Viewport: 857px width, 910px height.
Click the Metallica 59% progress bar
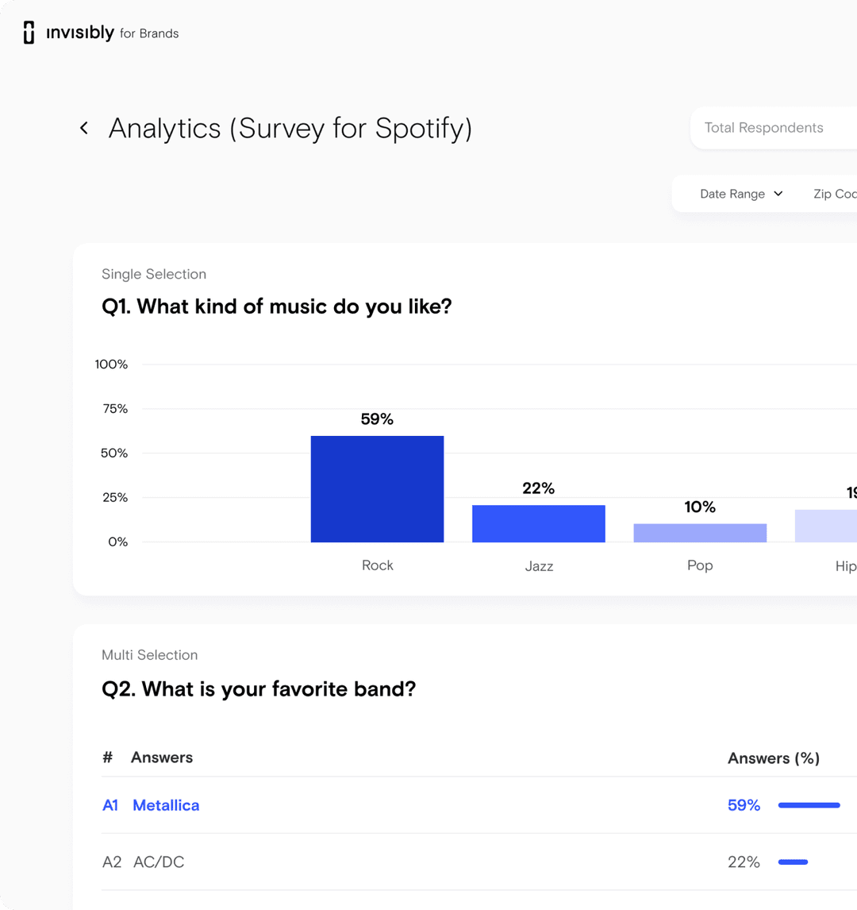tap(809, 805)
